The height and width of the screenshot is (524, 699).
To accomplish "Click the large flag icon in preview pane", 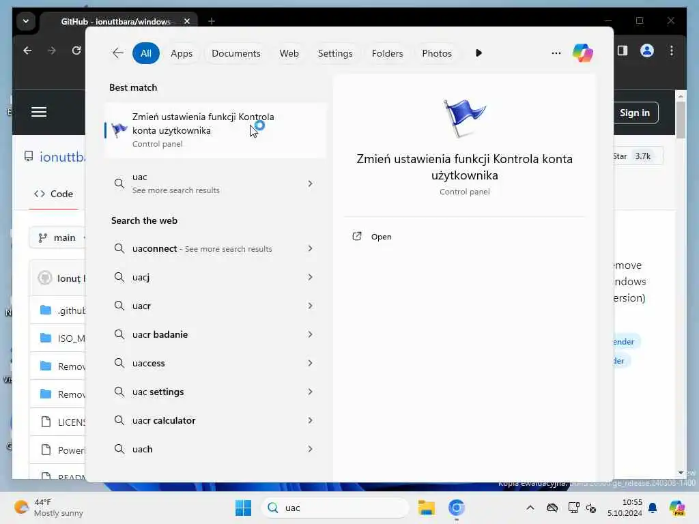I will pos(464,117).
